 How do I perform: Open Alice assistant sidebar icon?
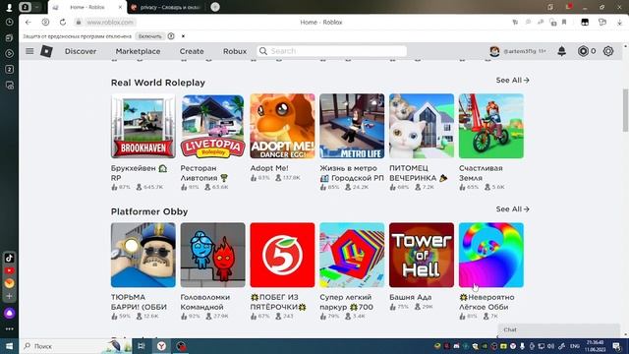9,313
